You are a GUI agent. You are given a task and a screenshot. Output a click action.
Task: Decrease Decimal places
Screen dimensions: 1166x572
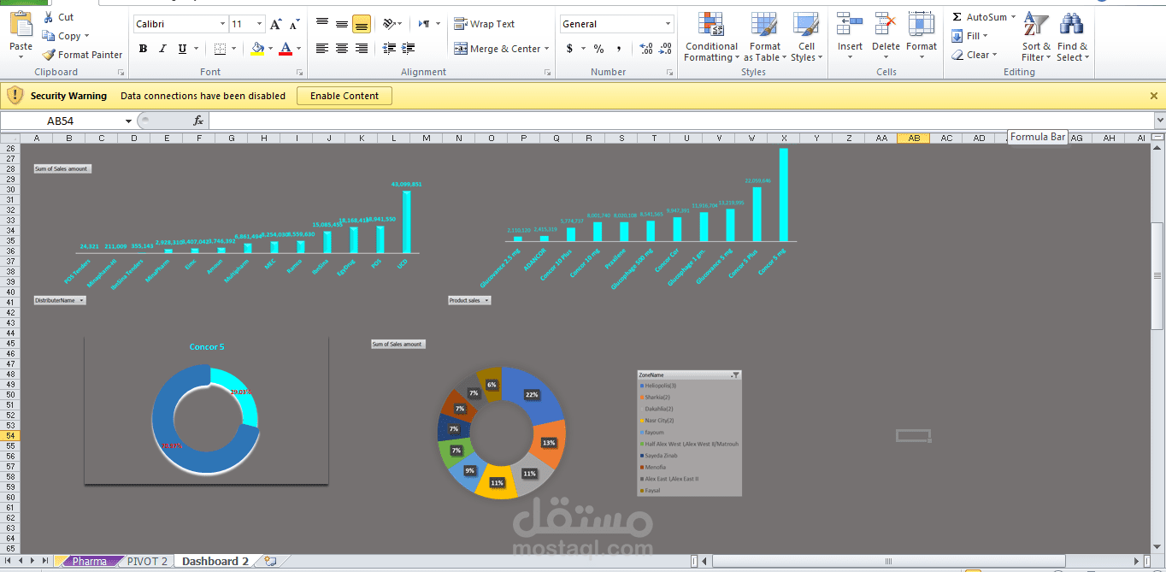point(665,49)
